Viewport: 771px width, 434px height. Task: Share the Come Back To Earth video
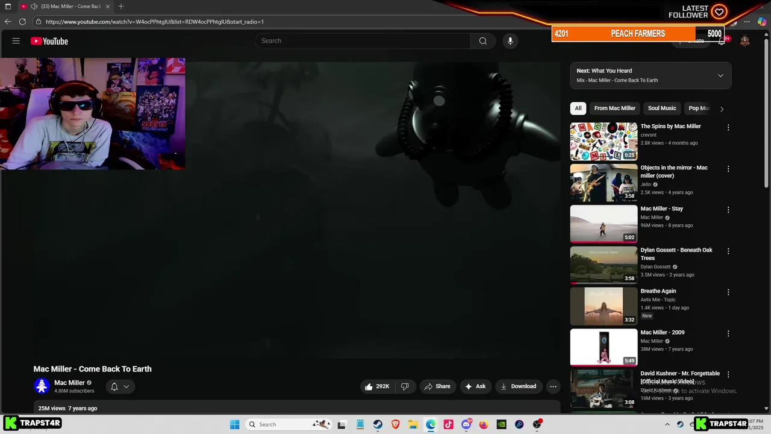(x=437, y=386)
